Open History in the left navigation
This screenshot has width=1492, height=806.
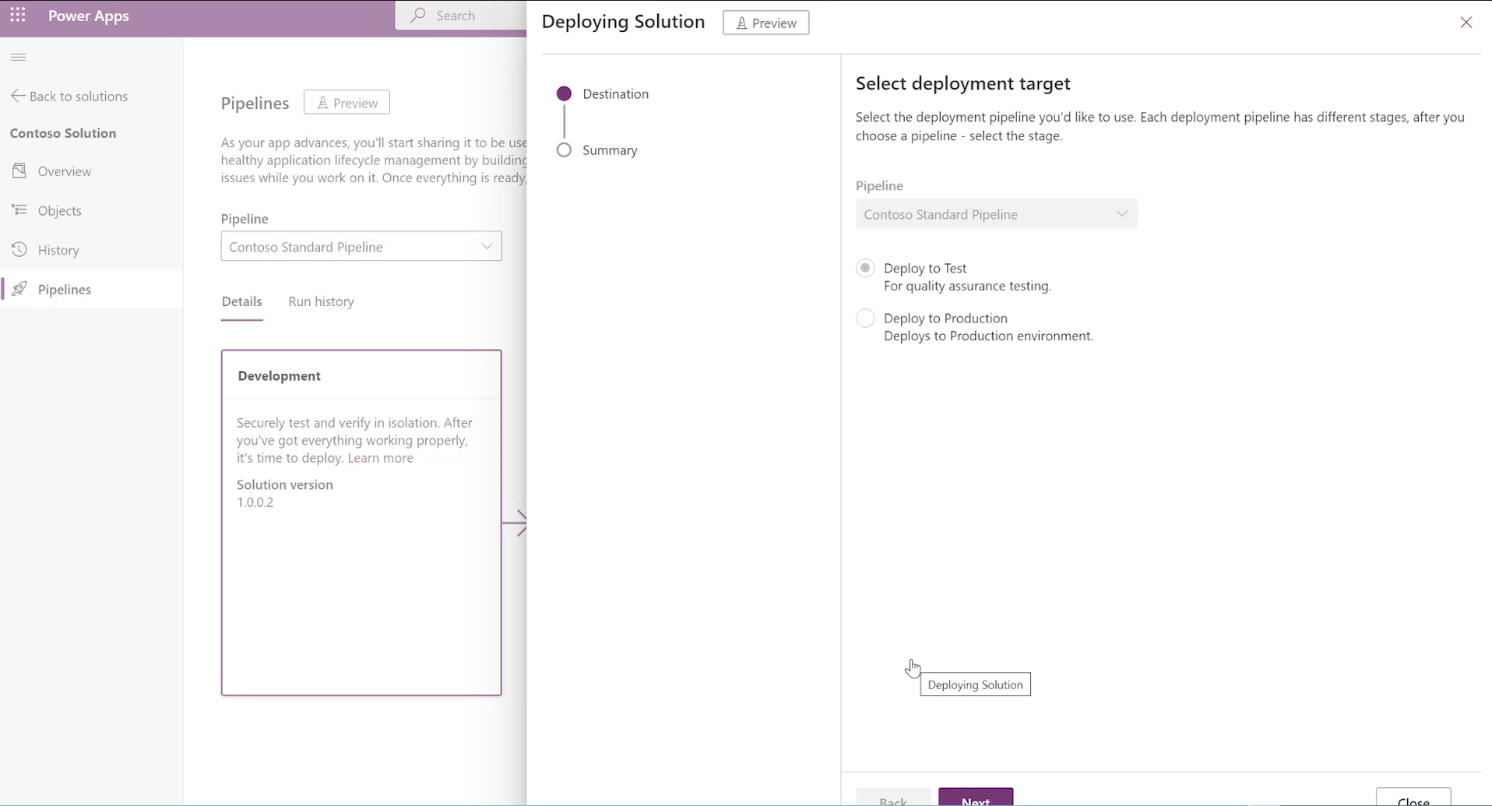[x=92, y=249]
